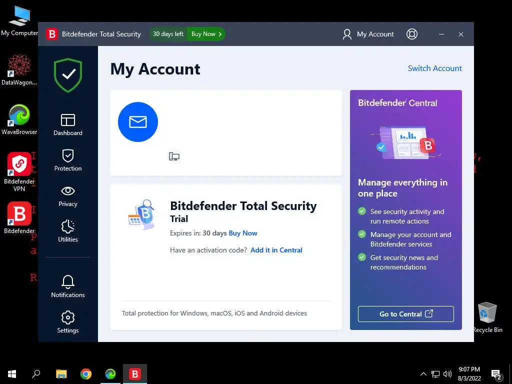Open the Action Center notifications icon

(496, 374)
